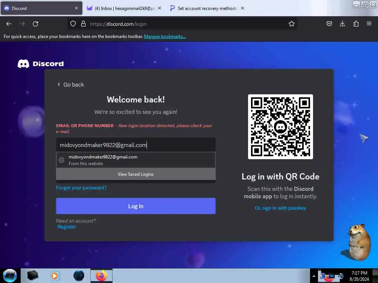Open the Downloads panel

[342, 24]
